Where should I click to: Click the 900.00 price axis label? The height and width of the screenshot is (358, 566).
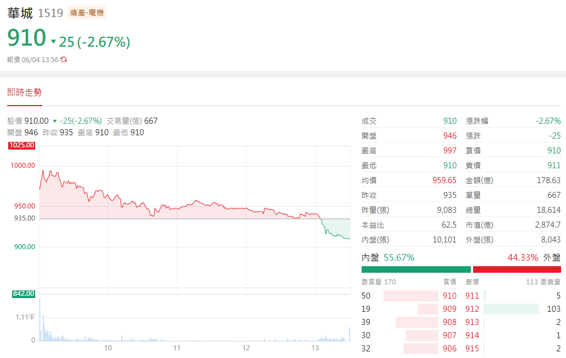25,247
